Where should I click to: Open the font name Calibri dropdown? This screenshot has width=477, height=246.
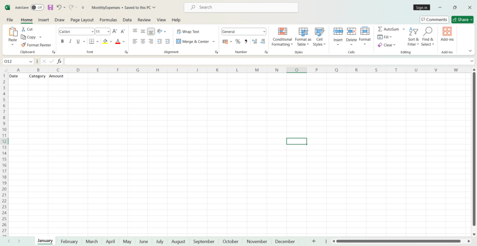click(93, 31)
